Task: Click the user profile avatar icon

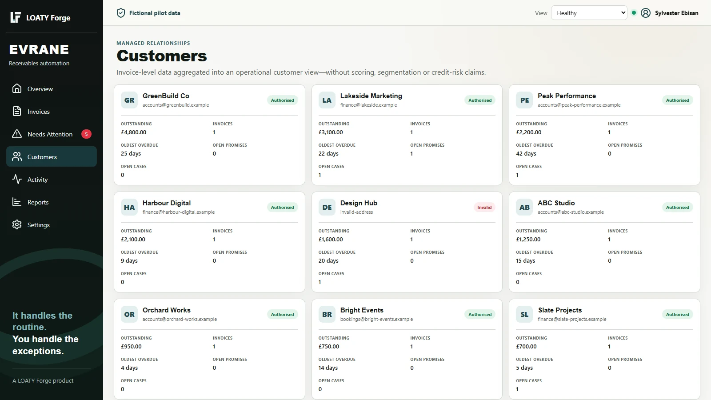Action: (x=646, y=13)
